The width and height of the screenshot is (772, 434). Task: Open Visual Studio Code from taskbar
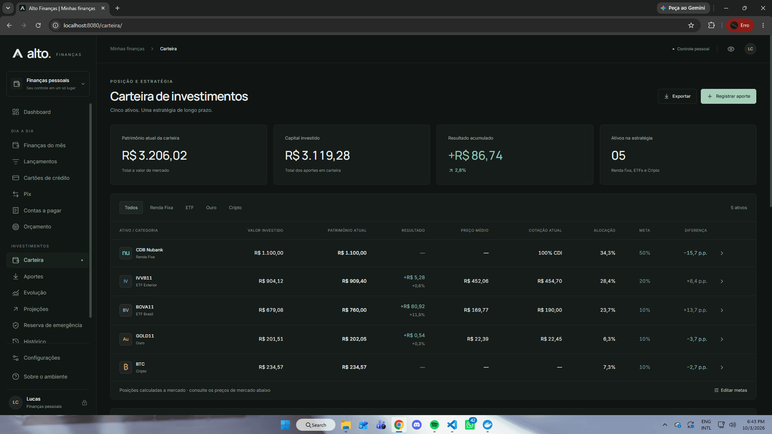(x=452, y=425)
